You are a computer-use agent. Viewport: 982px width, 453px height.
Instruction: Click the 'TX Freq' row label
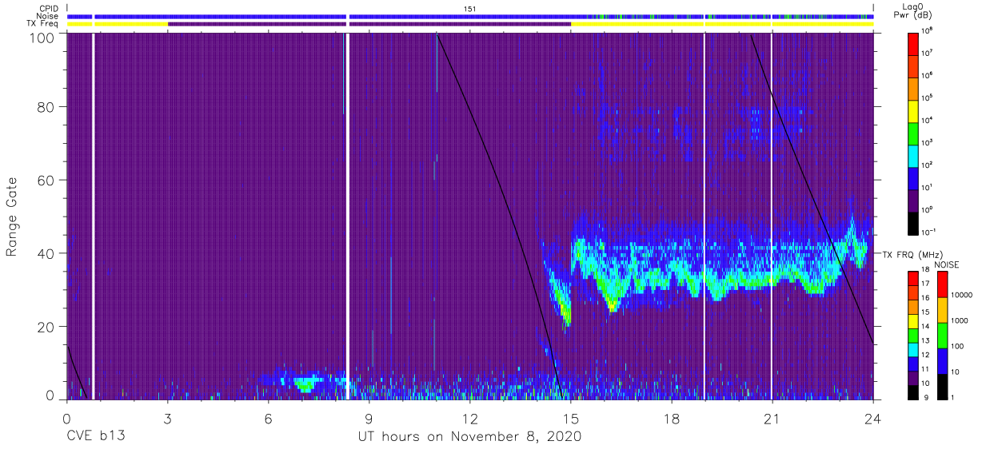pyautogui.click(x=43, y=24)
